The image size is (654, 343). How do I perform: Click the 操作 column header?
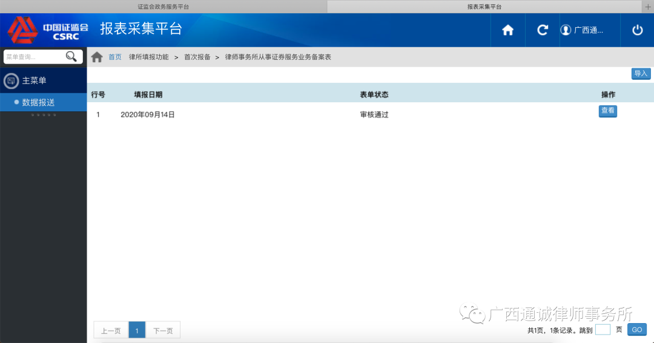tap(608, 94)
